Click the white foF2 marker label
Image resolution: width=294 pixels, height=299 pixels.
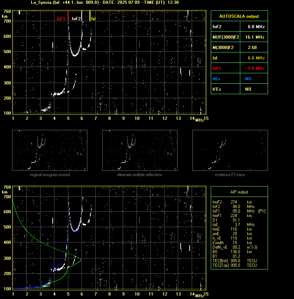pos(76,19)
